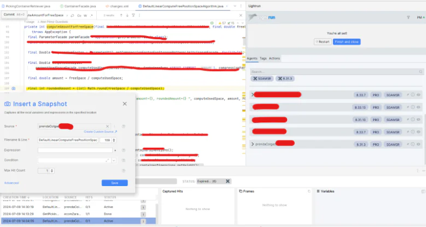Toggle eye icon on prendaColgada agent row
Image resolution: width=426 pixels, height=227 pixels.
pyautogui.click(x=419, y=144)
